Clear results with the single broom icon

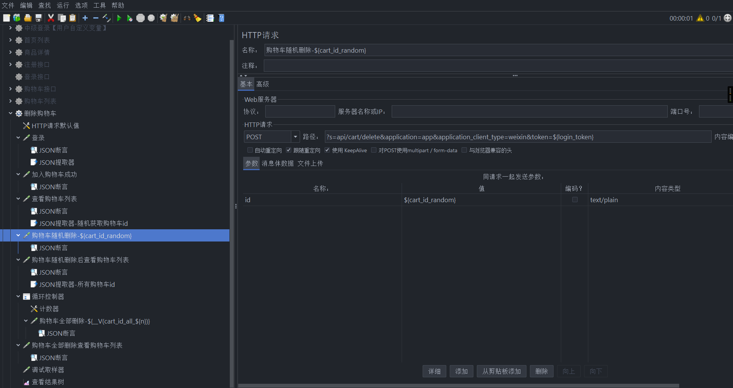point(163,18)
